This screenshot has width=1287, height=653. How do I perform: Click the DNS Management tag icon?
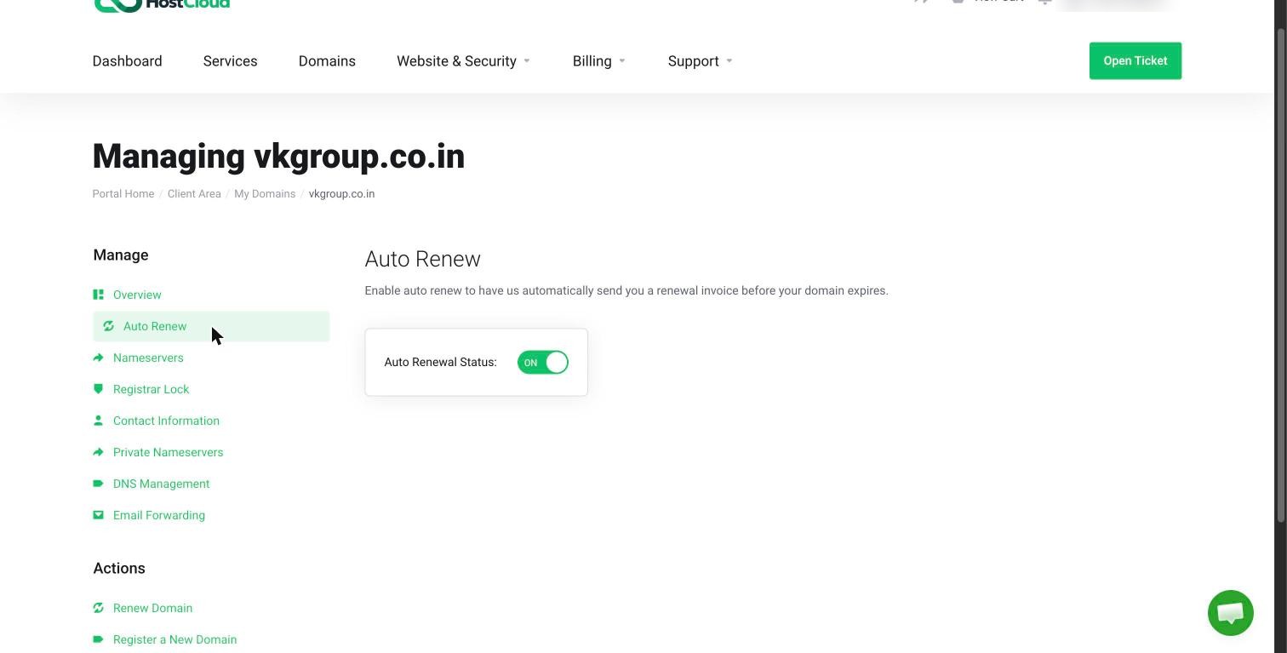pos(98,484)
